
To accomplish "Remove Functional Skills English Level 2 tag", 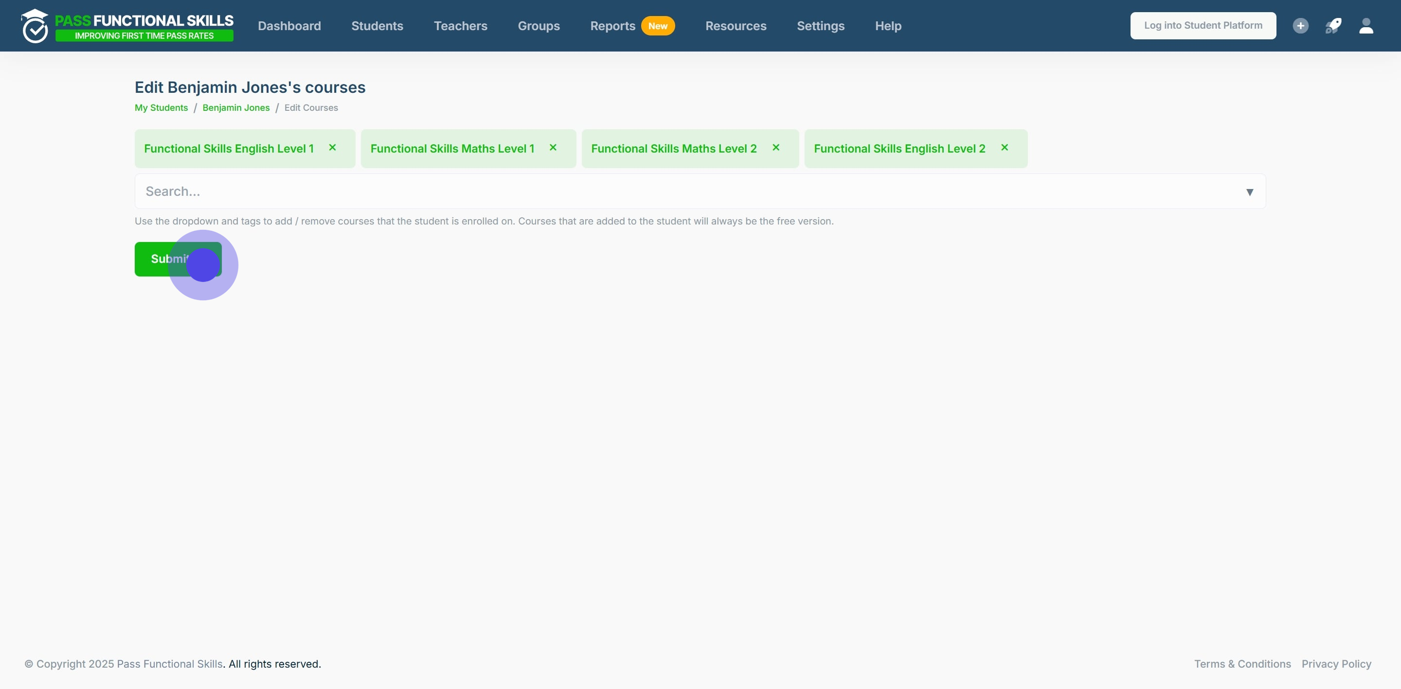I will (x=1004, y=148).
